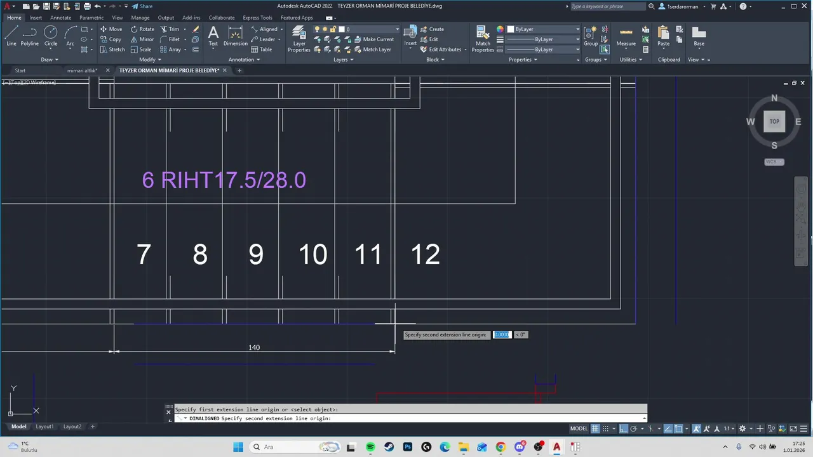The image size is (813, 457).
Task: Click the Move tool in Modify panel
Action: click(111, 29)
